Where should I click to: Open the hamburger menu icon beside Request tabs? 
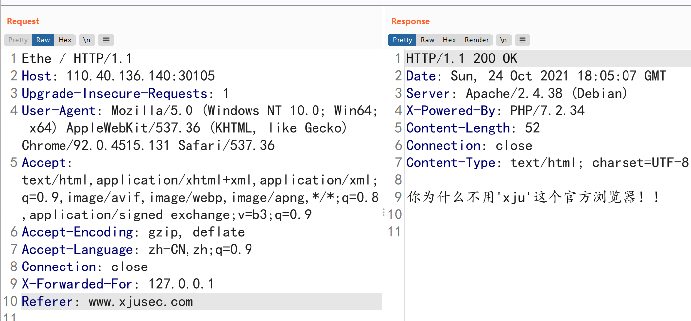[x=106, y=40]
